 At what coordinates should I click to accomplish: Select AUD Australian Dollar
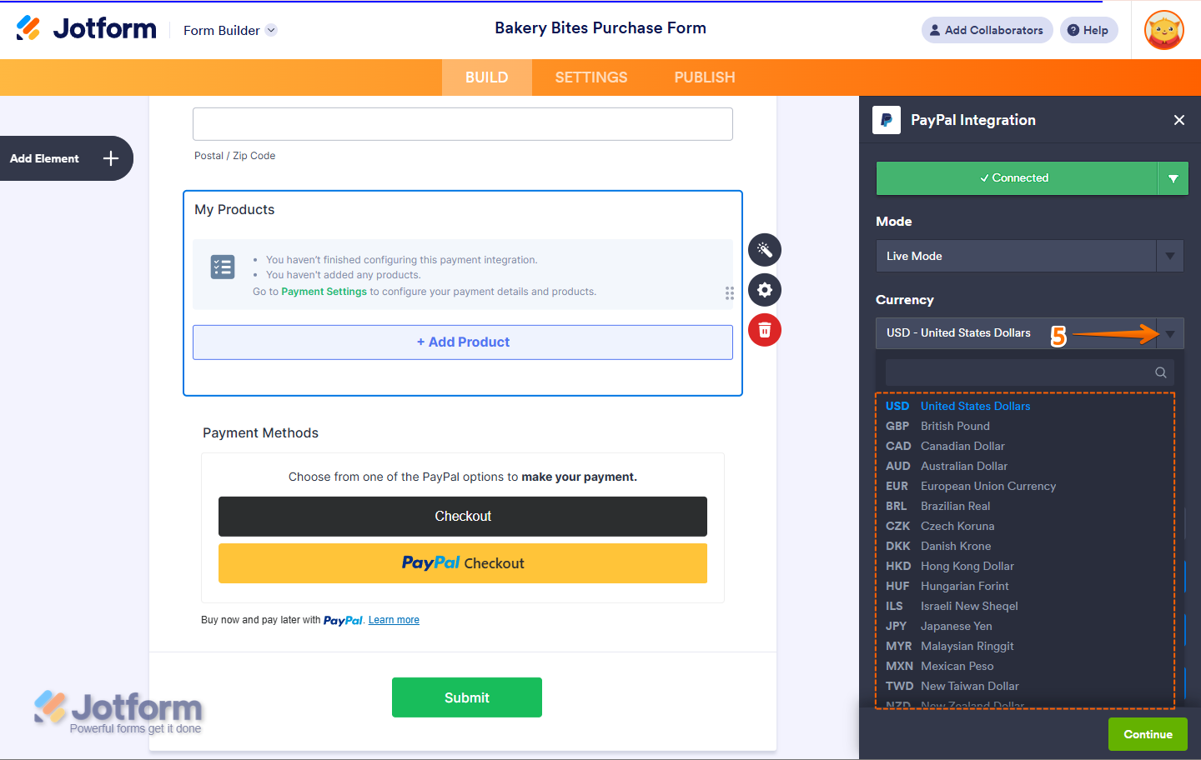coord(1025,466)
